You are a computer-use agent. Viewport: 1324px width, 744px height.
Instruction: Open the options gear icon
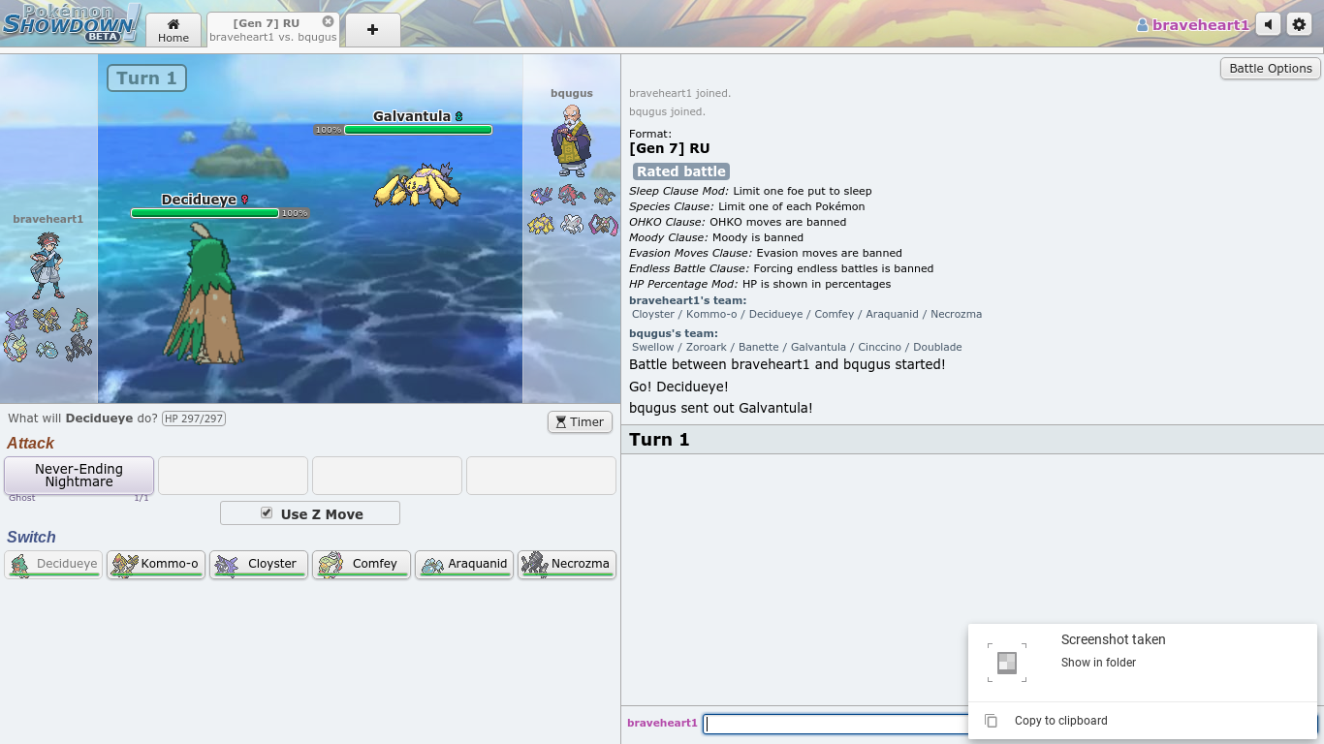coord(1299,24)
